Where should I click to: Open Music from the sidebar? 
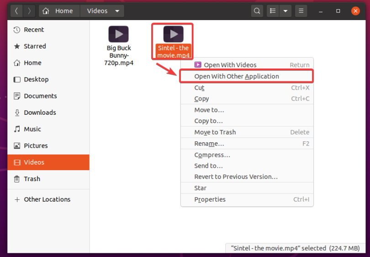pos(48,129)
